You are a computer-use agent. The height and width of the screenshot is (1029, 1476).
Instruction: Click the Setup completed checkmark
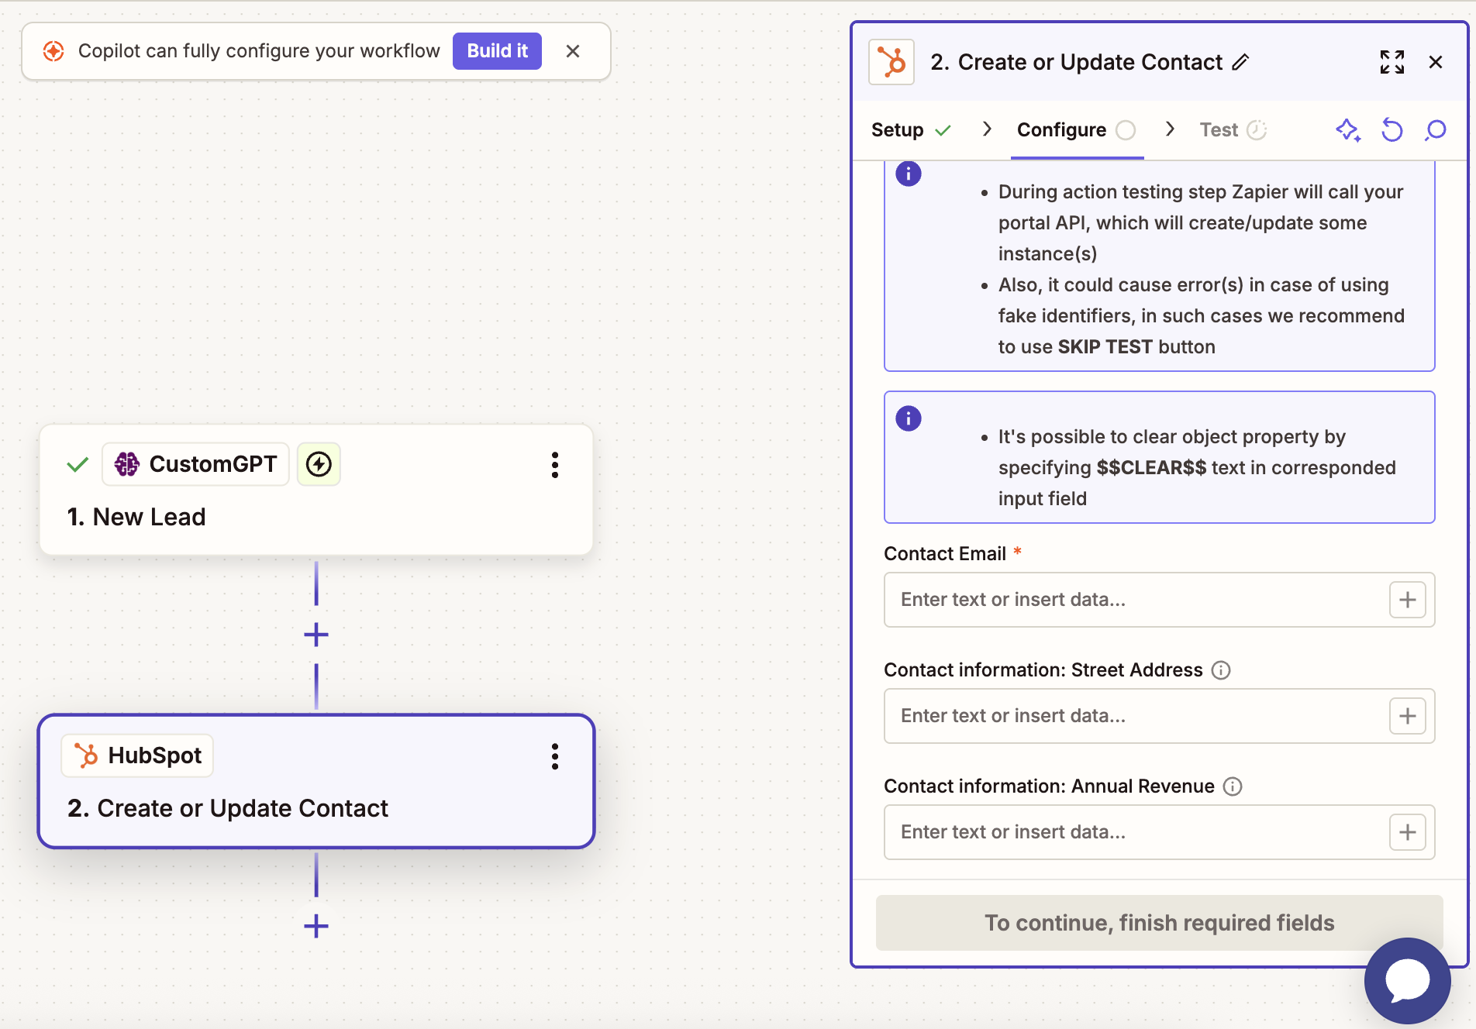[943, 130]
